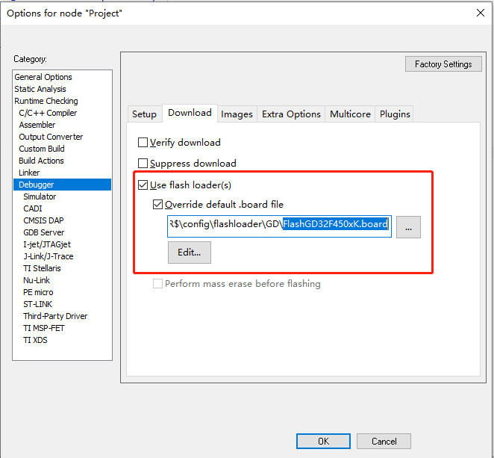Choose ST-LINK in the category list
The width and height of the screenshot is (494, 458).
(37, 304)
